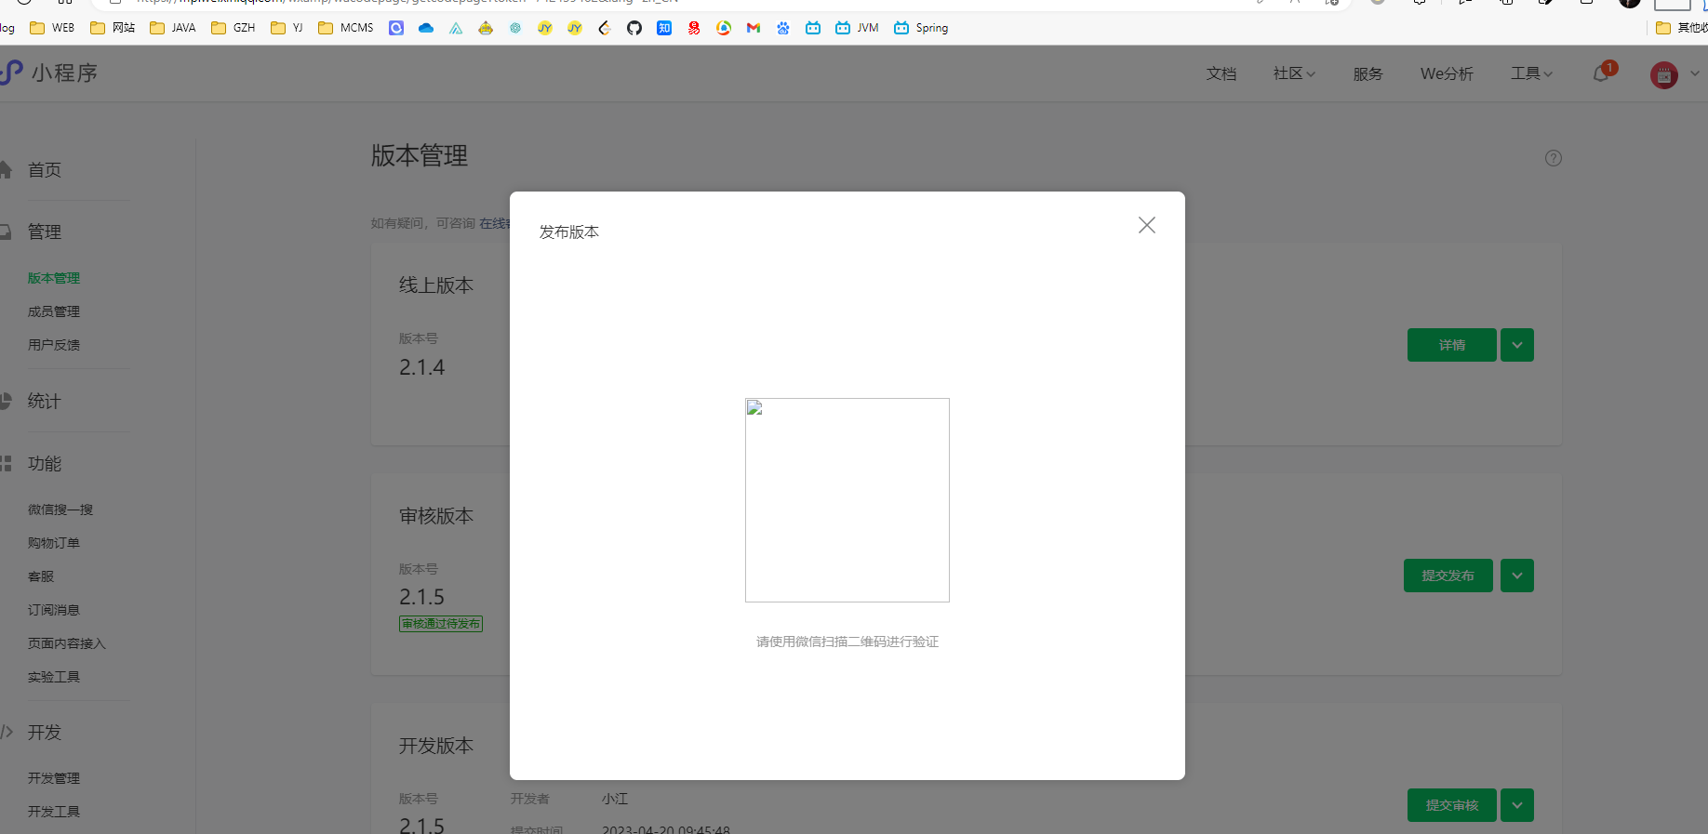Open the 文档 menu item
This screenshot has height=834, width=1708.
pos(1221,73)
